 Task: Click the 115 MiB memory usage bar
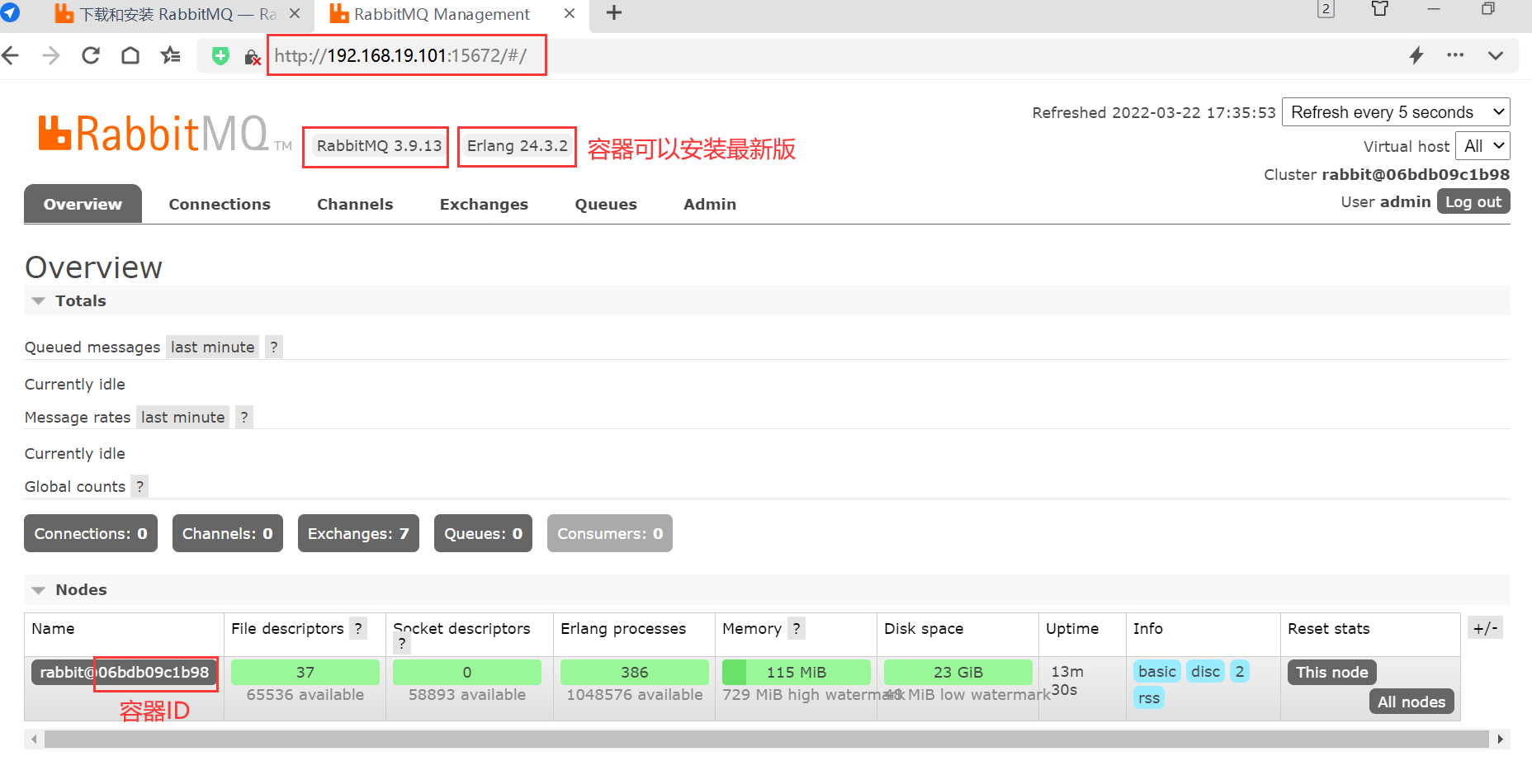tap(796, 672)
